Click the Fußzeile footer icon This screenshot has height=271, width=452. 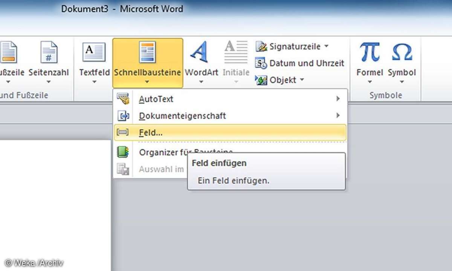8,52
